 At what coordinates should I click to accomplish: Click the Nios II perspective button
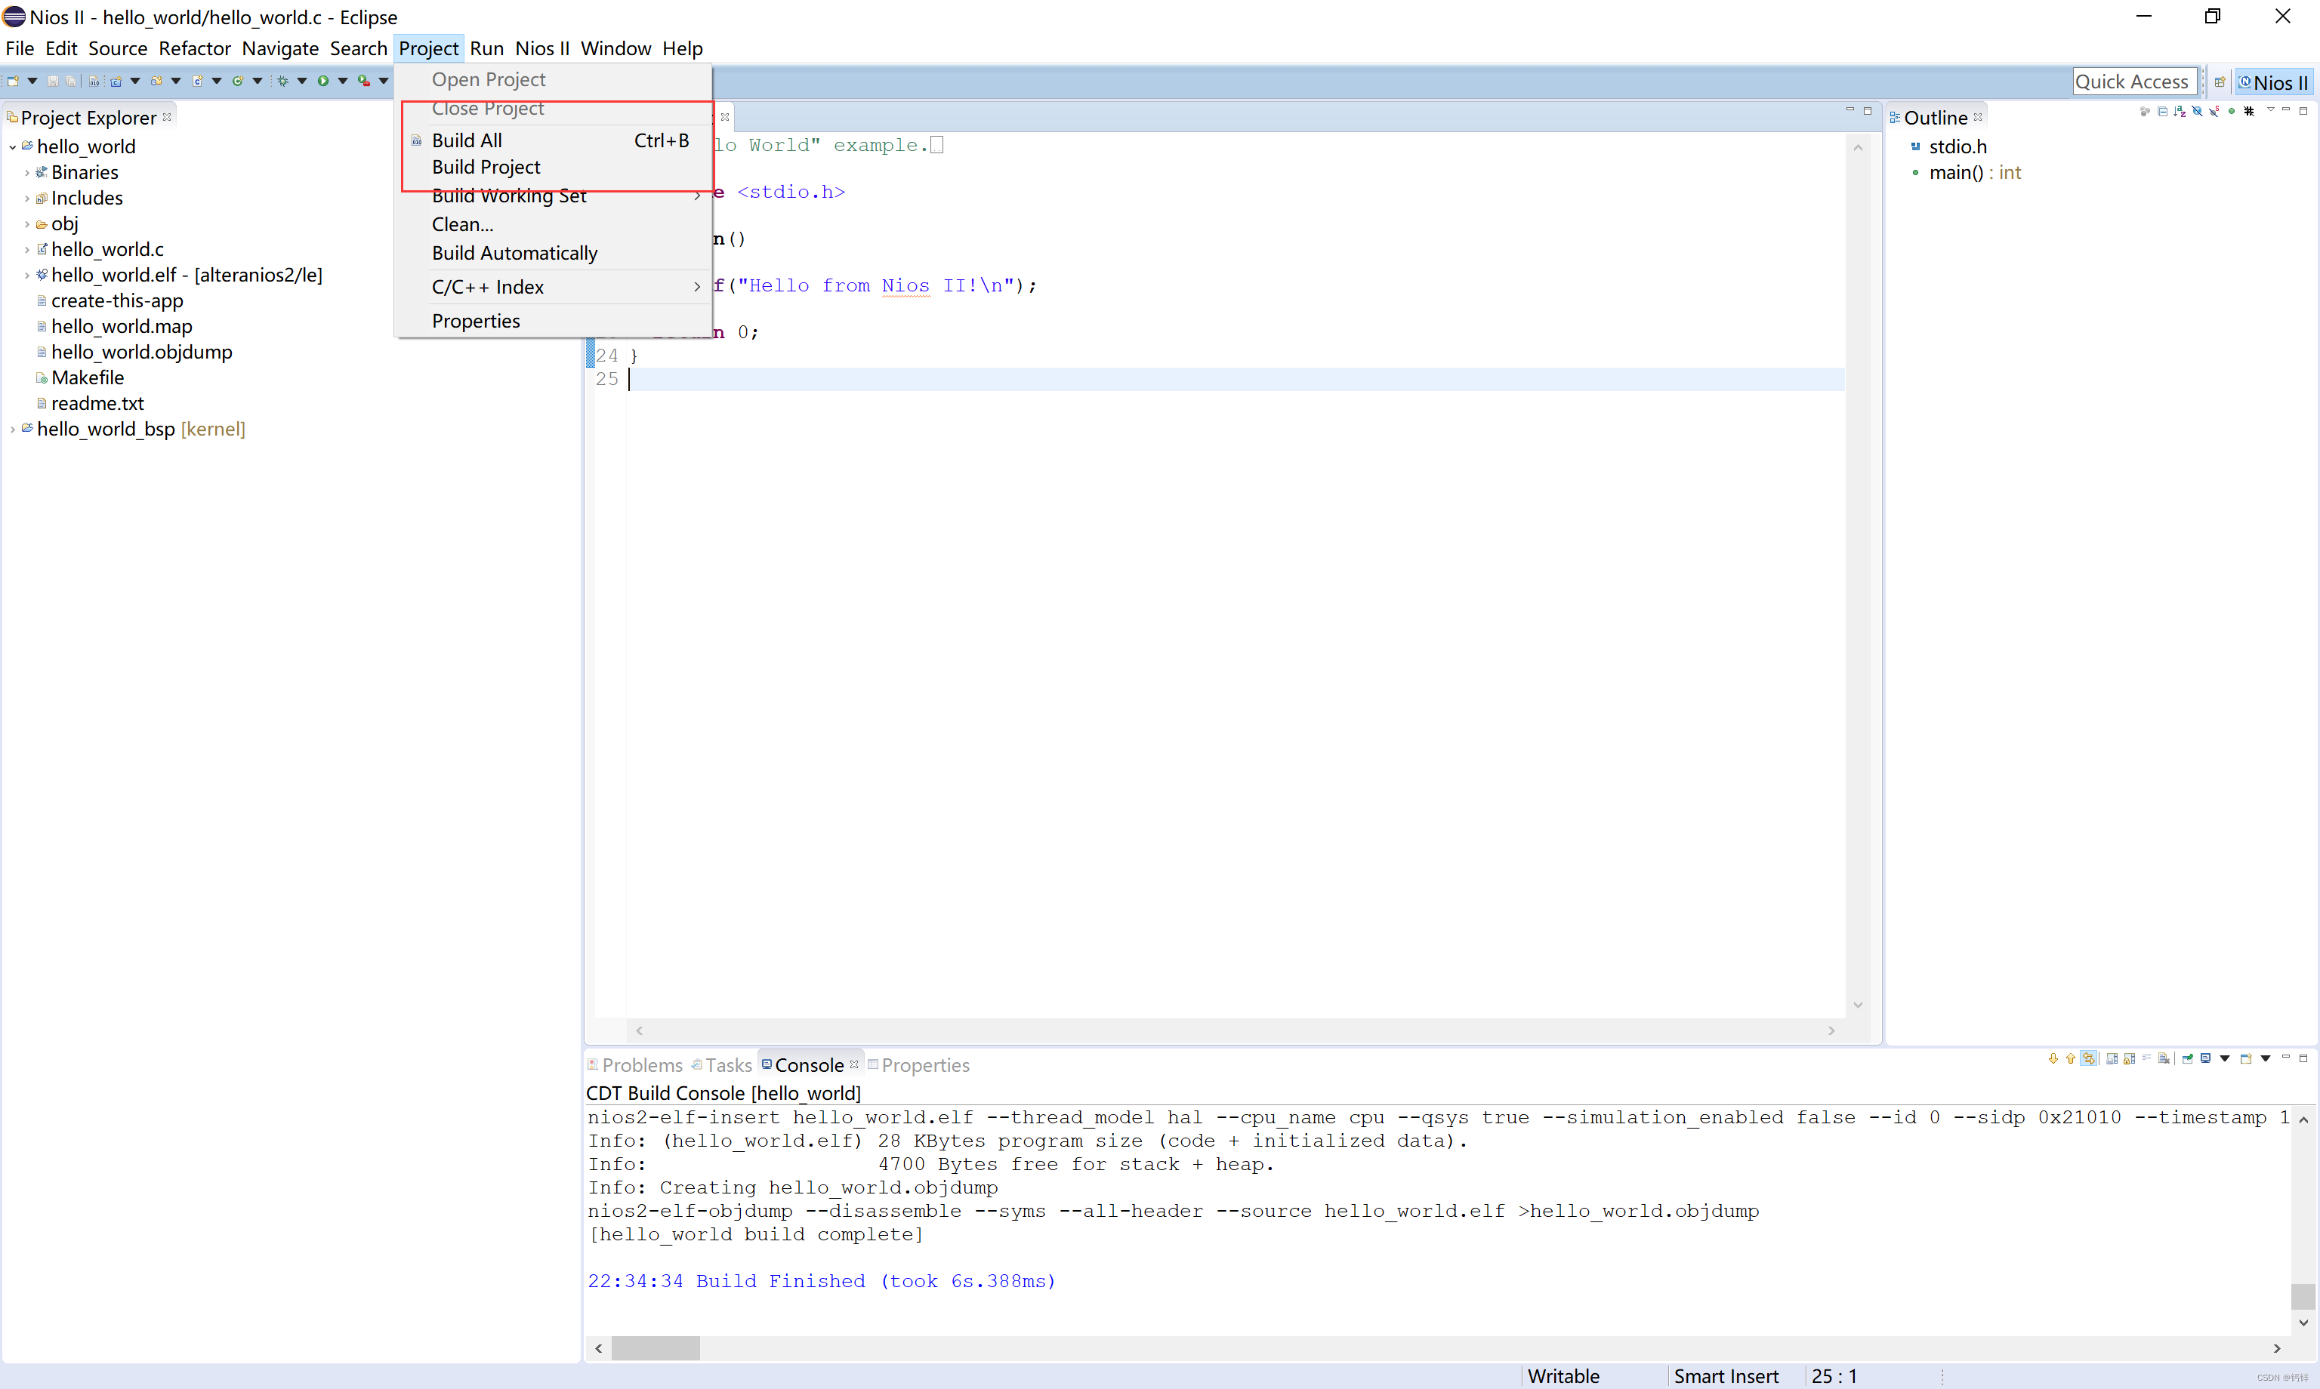[2273, 82]
